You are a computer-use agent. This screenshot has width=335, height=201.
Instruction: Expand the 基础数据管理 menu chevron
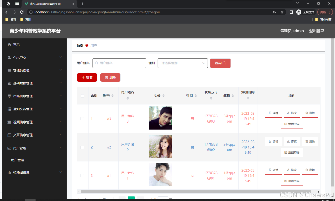pyautogui.click(x=61, y=83)
